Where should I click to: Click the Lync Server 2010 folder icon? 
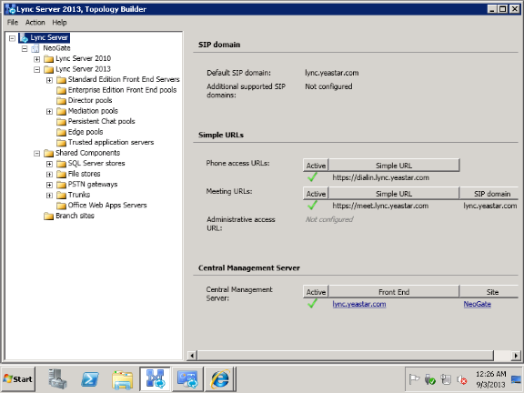(49, 59)
